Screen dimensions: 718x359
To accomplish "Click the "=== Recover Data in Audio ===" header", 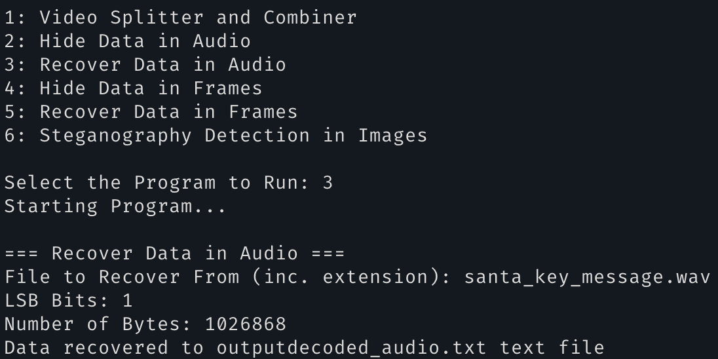I will [x=175, y=254].
